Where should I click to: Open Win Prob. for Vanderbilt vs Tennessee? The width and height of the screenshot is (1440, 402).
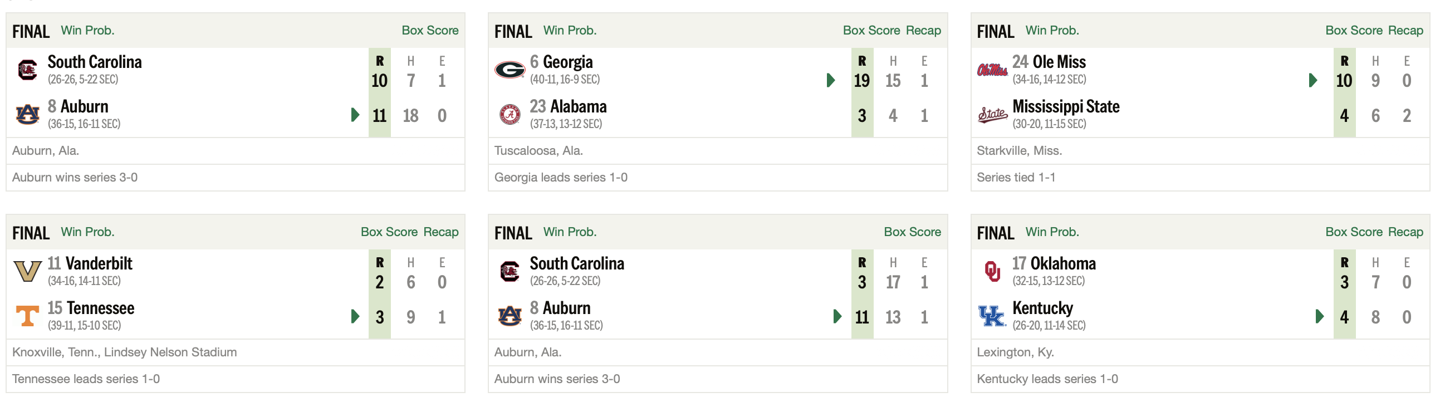(x=87, y=232)
